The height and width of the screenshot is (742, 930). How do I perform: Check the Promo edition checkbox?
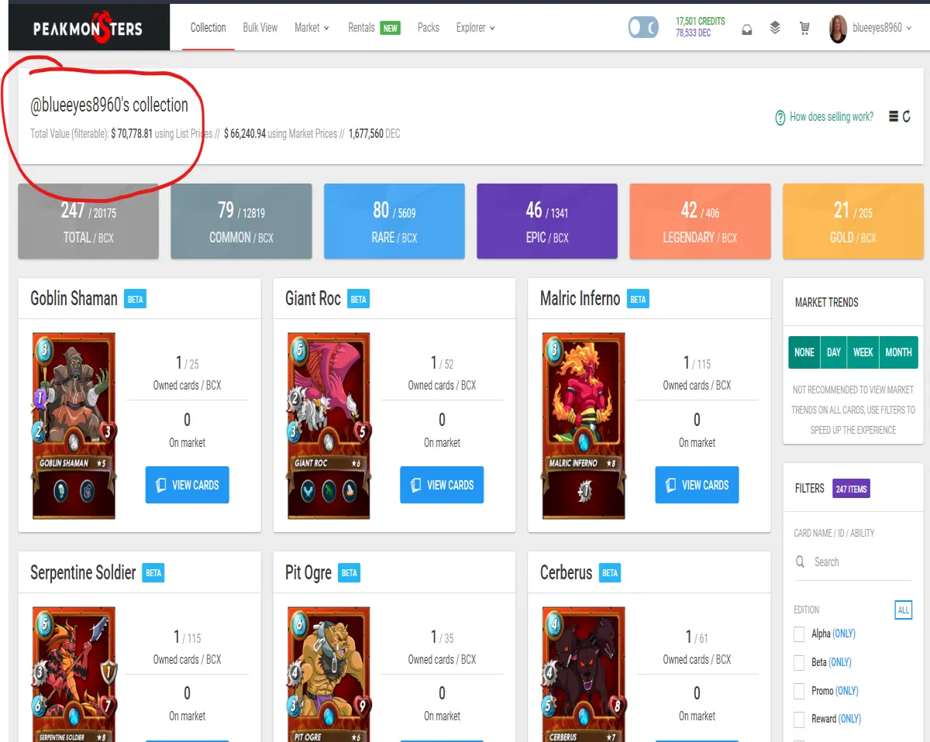pyautogui.click(x=799, y=690)
